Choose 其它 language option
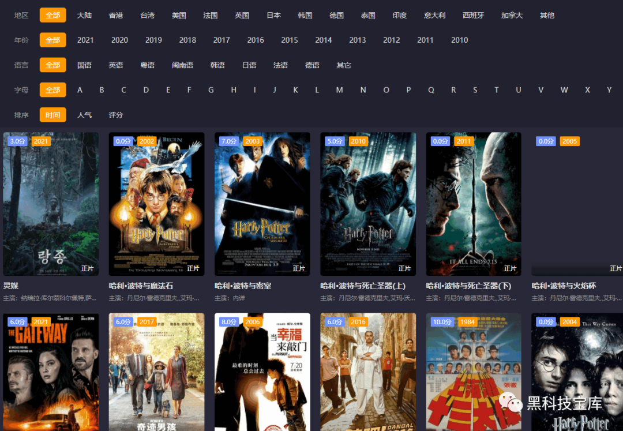The width and height of the screenshot is (623, 431). pyautogui.click(x=344, y=65)
